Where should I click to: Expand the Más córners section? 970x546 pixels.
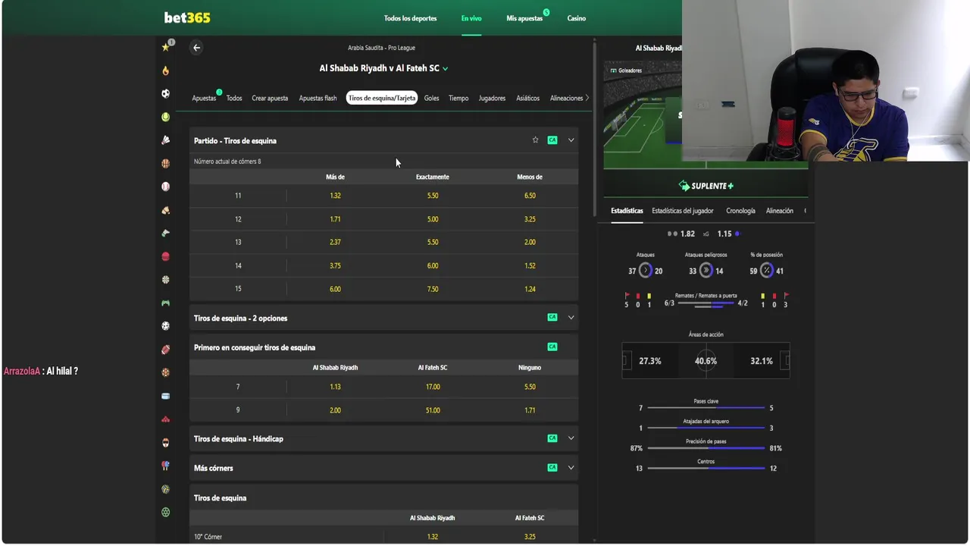(x=571, y=468)
